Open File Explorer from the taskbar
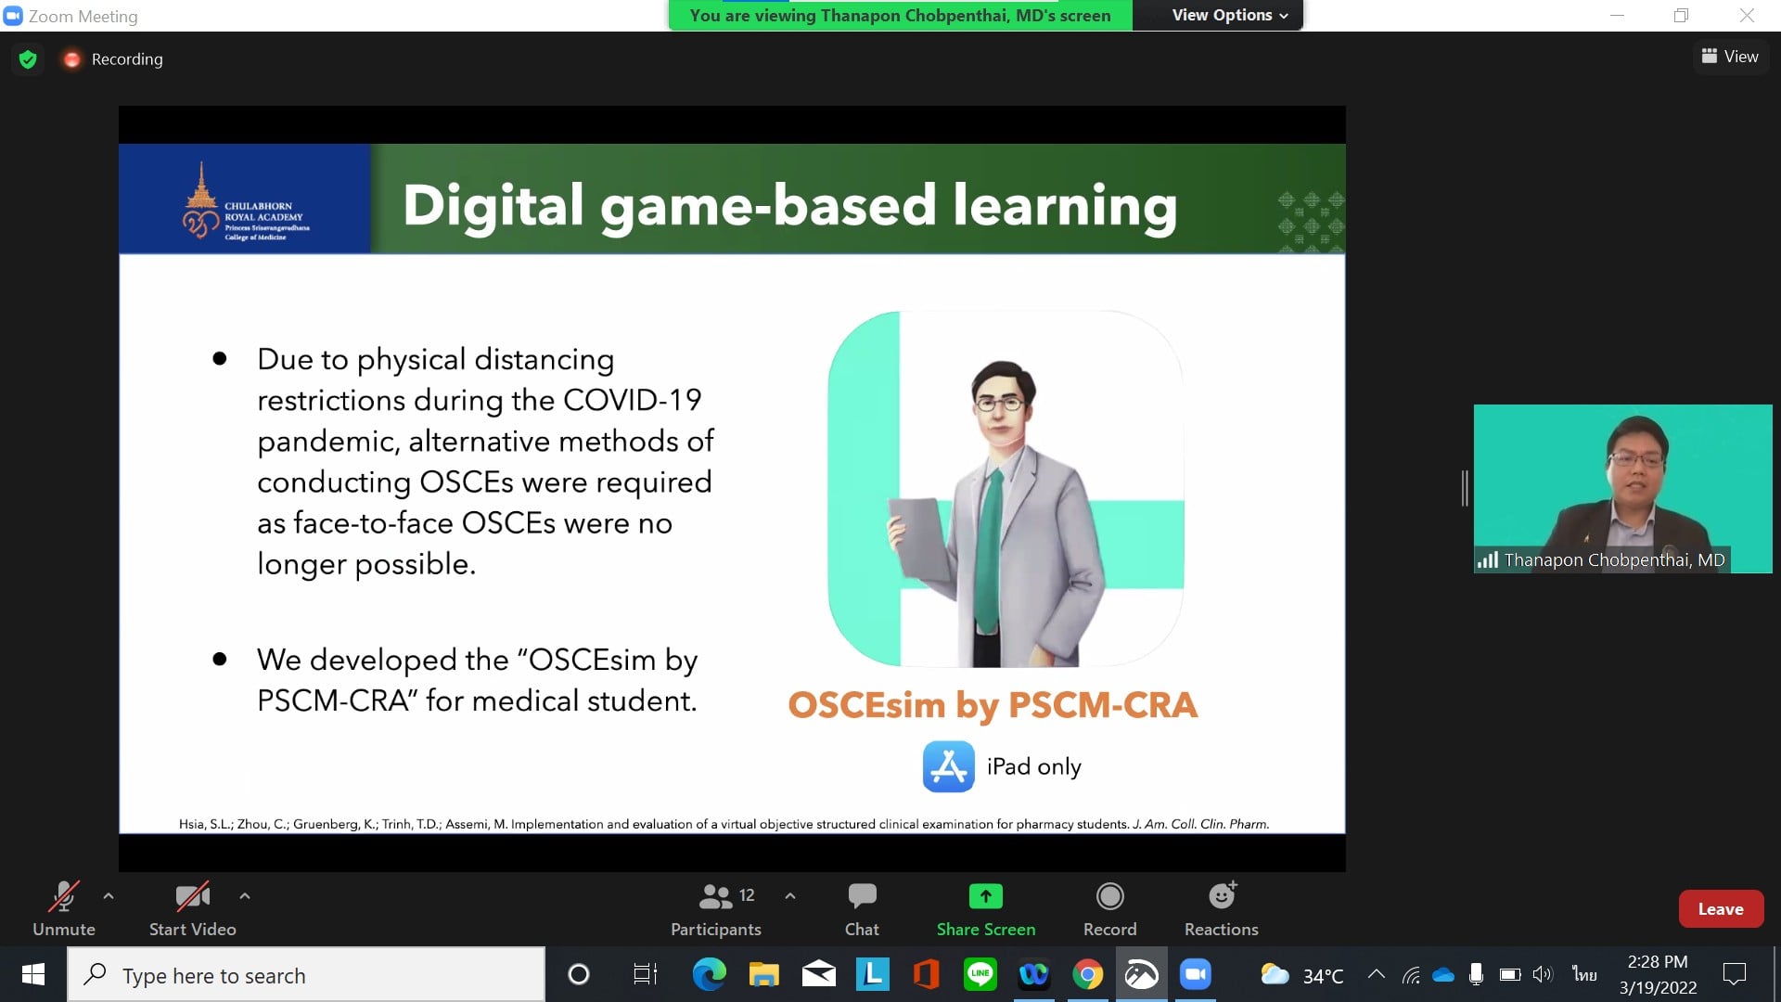 [x=764, y=975]
